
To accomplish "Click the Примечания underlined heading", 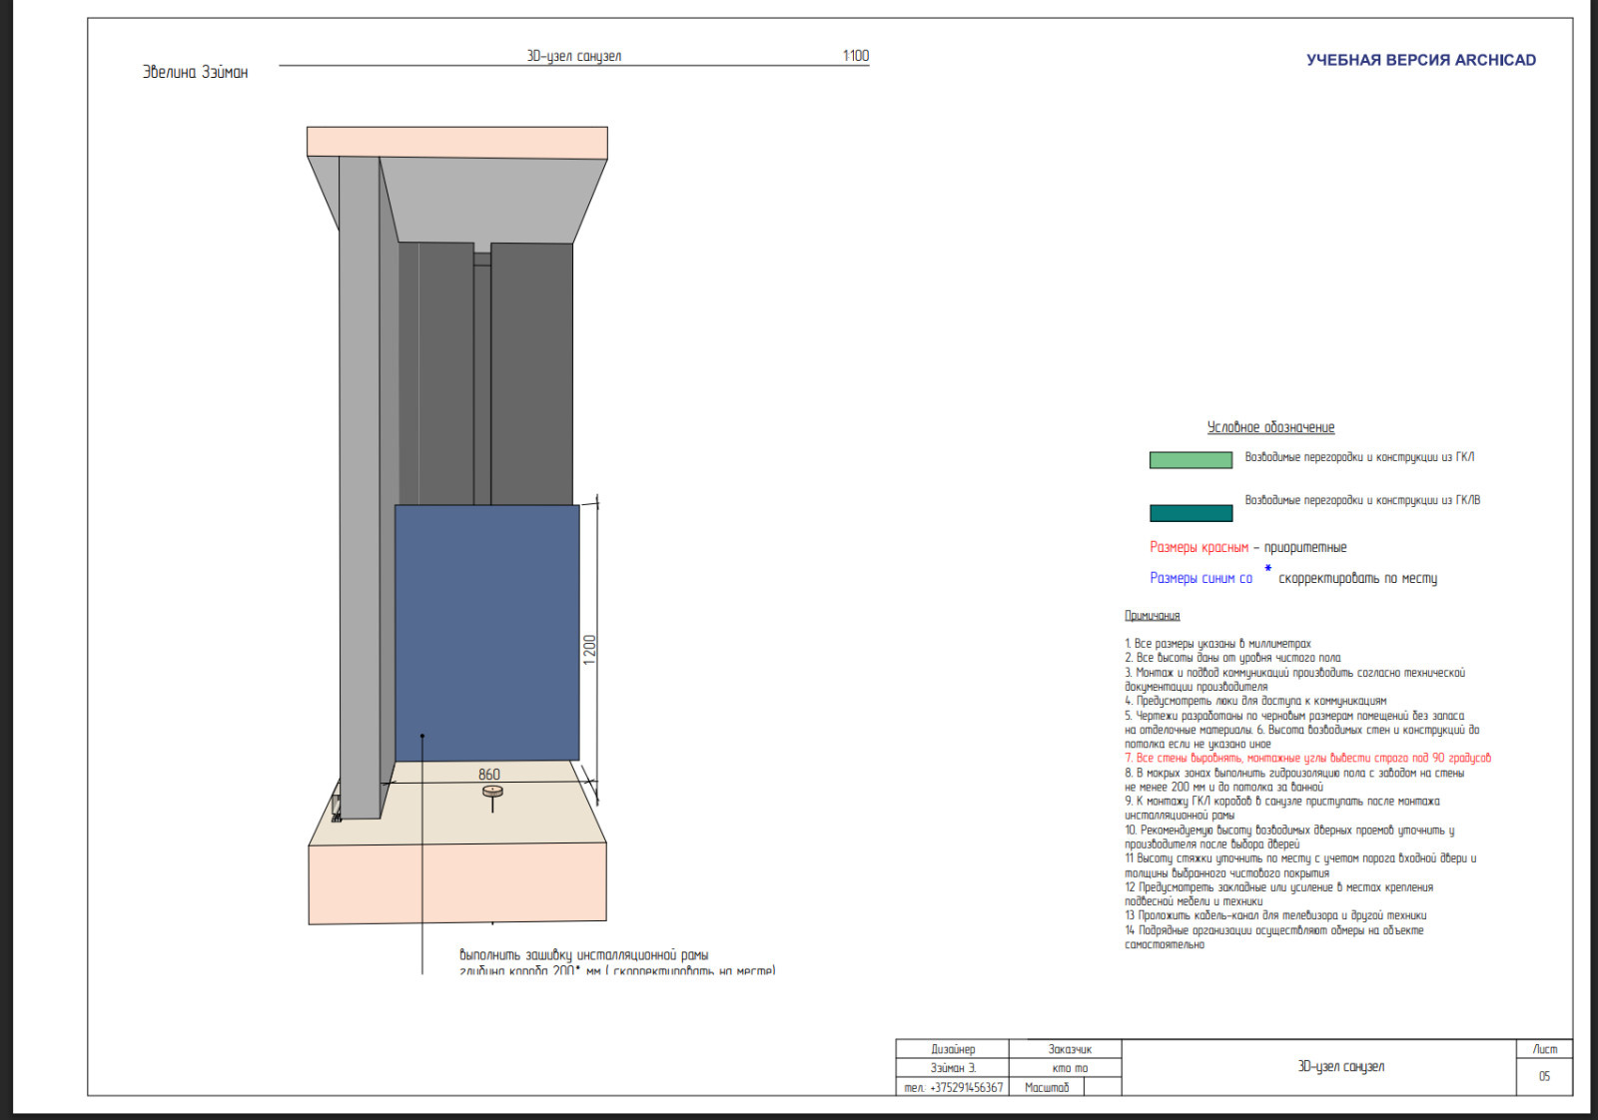I will [x=1152, y=616].
